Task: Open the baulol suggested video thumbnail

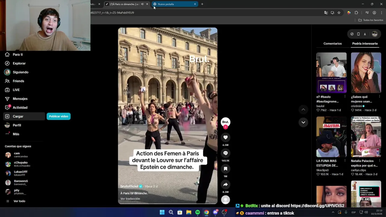Action: 331,73
